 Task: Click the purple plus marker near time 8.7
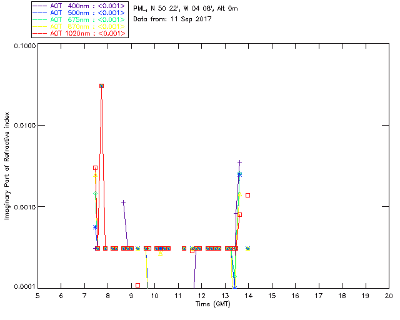124,202
